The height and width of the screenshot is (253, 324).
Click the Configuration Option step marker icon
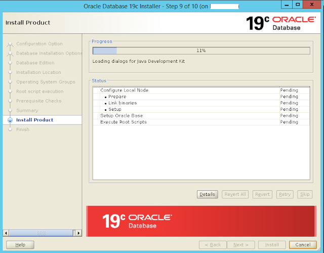[x=10, y=44]
